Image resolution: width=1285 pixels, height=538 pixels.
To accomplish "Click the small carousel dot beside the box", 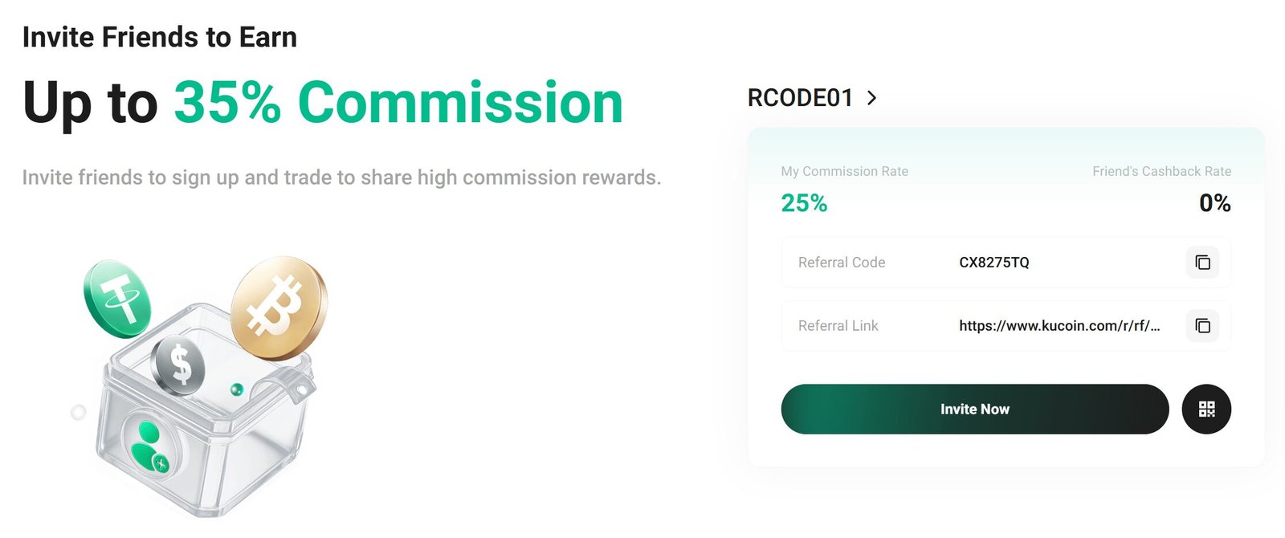I will pos(79,410).
